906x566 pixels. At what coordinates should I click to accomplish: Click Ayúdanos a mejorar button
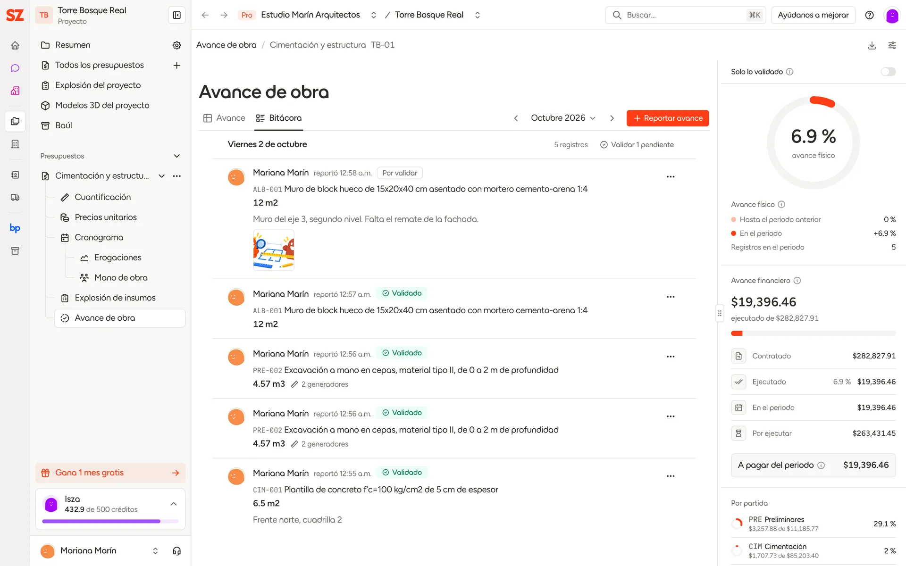click(813, 15)
